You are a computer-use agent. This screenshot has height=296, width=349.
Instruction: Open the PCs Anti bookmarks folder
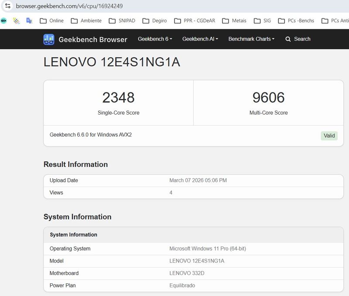pos(335,20)
